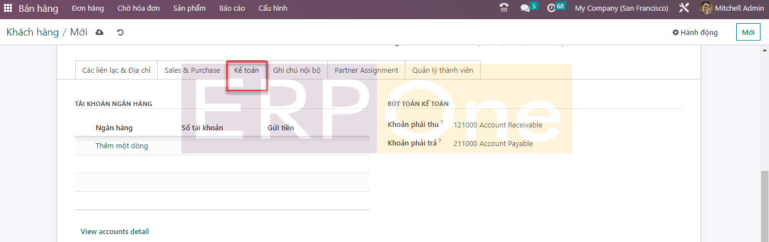Open the Sales & Purchase tab
769x242 pixels.
192,71
